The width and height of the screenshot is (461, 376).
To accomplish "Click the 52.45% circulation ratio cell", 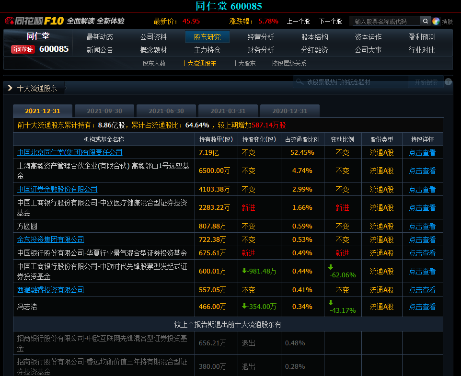I will (x=302, y=152).
